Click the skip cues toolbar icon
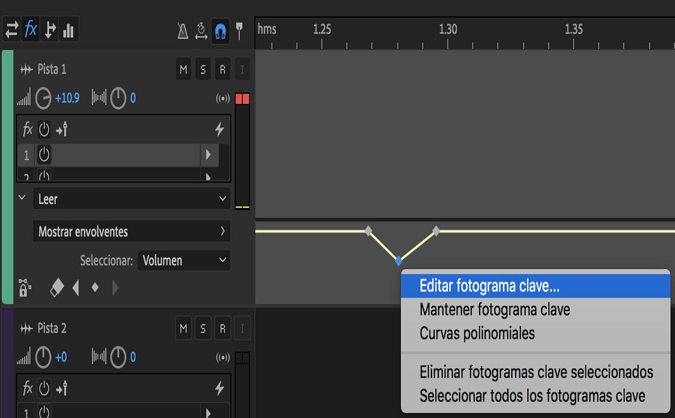Viewport: 675px width, 418px height. click(x=49, y=29)
